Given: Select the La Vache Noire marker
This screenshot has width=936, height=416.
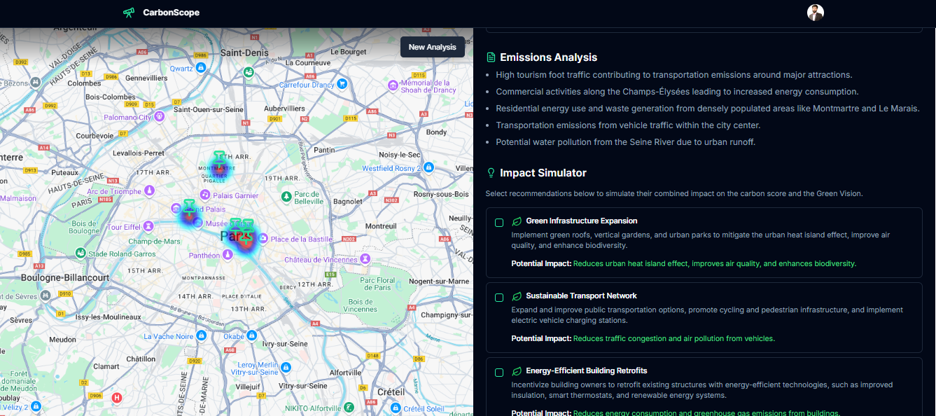Looking at the screenshot, I should [x=202, y=336].
